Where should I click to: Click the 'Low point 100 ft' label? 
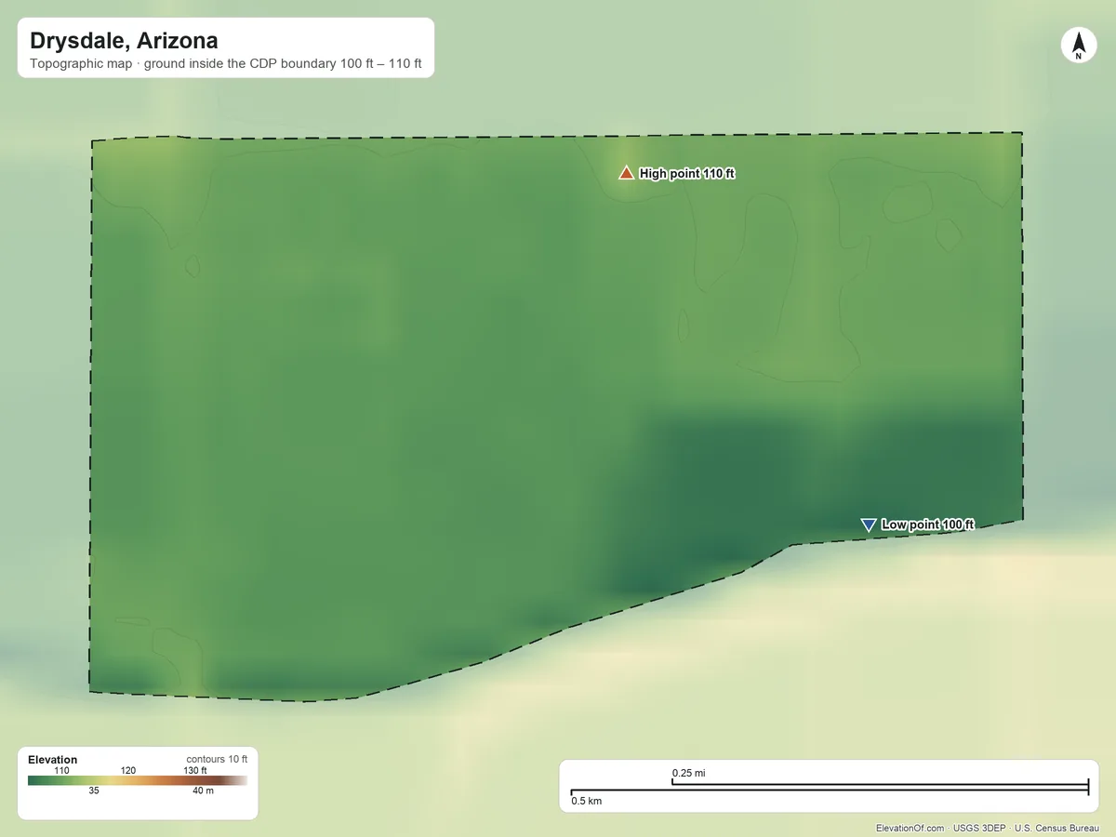click(927, 525)
